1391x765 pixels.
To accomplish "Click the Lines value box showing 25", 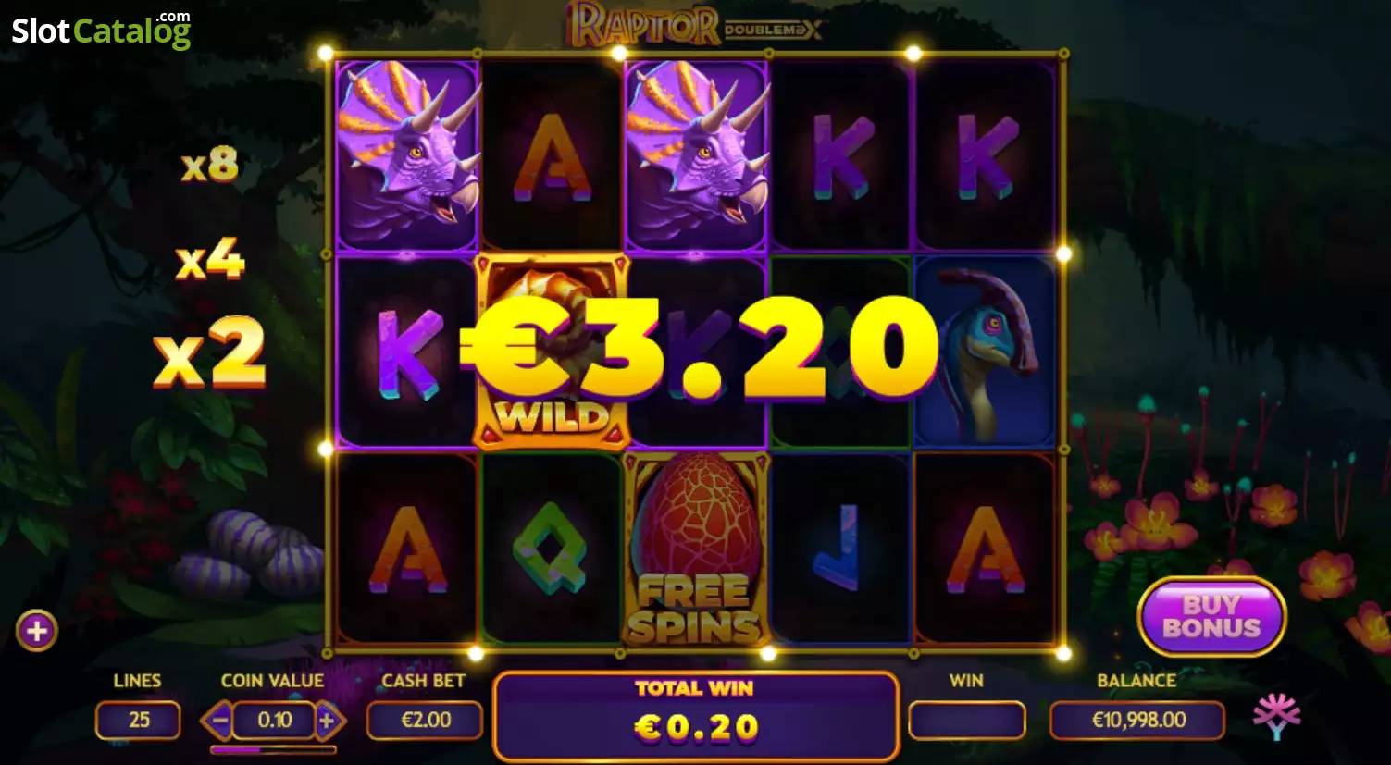I will click(x=138, y=720).
